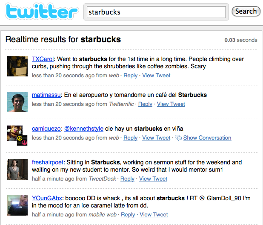Open YOunGAbx's profile picture
This screenshot has height=225, width=263.
(17, 205)
